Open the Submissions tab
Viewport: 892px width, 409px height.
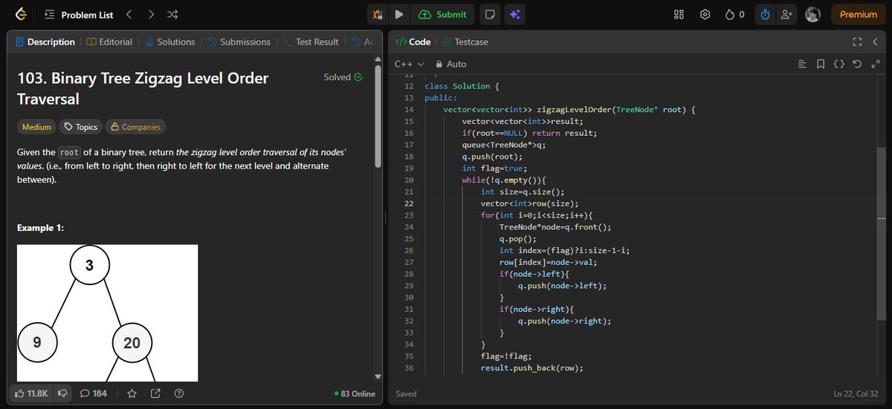tap(239, 42)
